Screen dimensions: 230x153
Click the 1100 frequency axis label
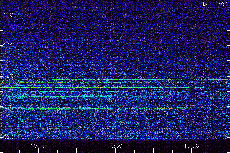click(x=10, y=15)
